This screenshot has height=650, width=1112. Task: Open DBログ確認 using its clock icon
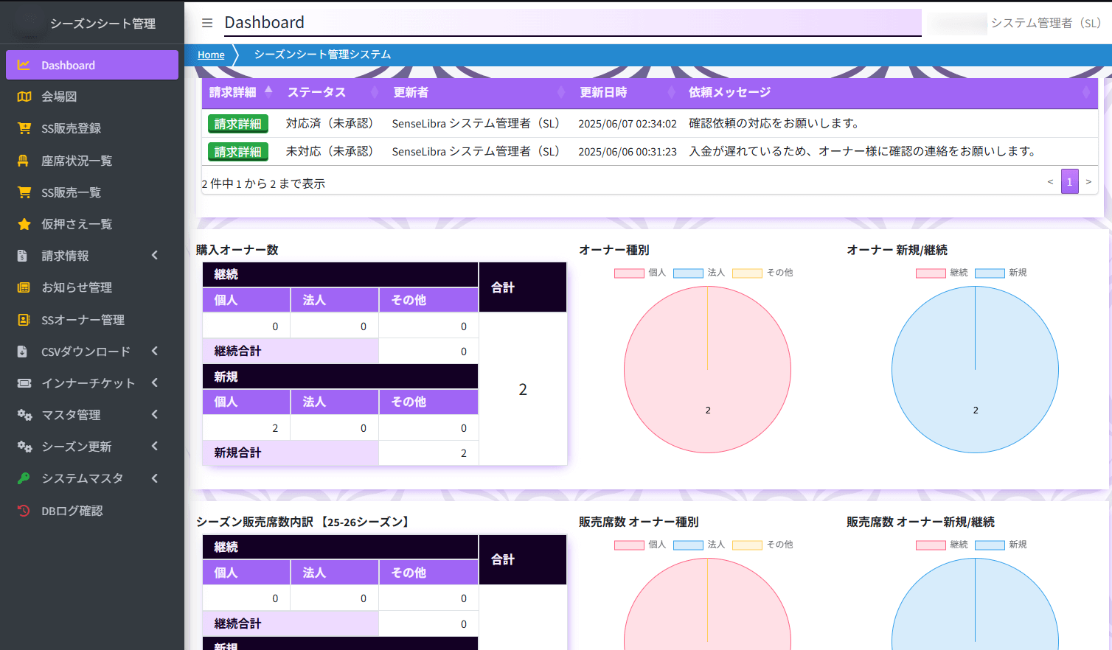[24, 511]
